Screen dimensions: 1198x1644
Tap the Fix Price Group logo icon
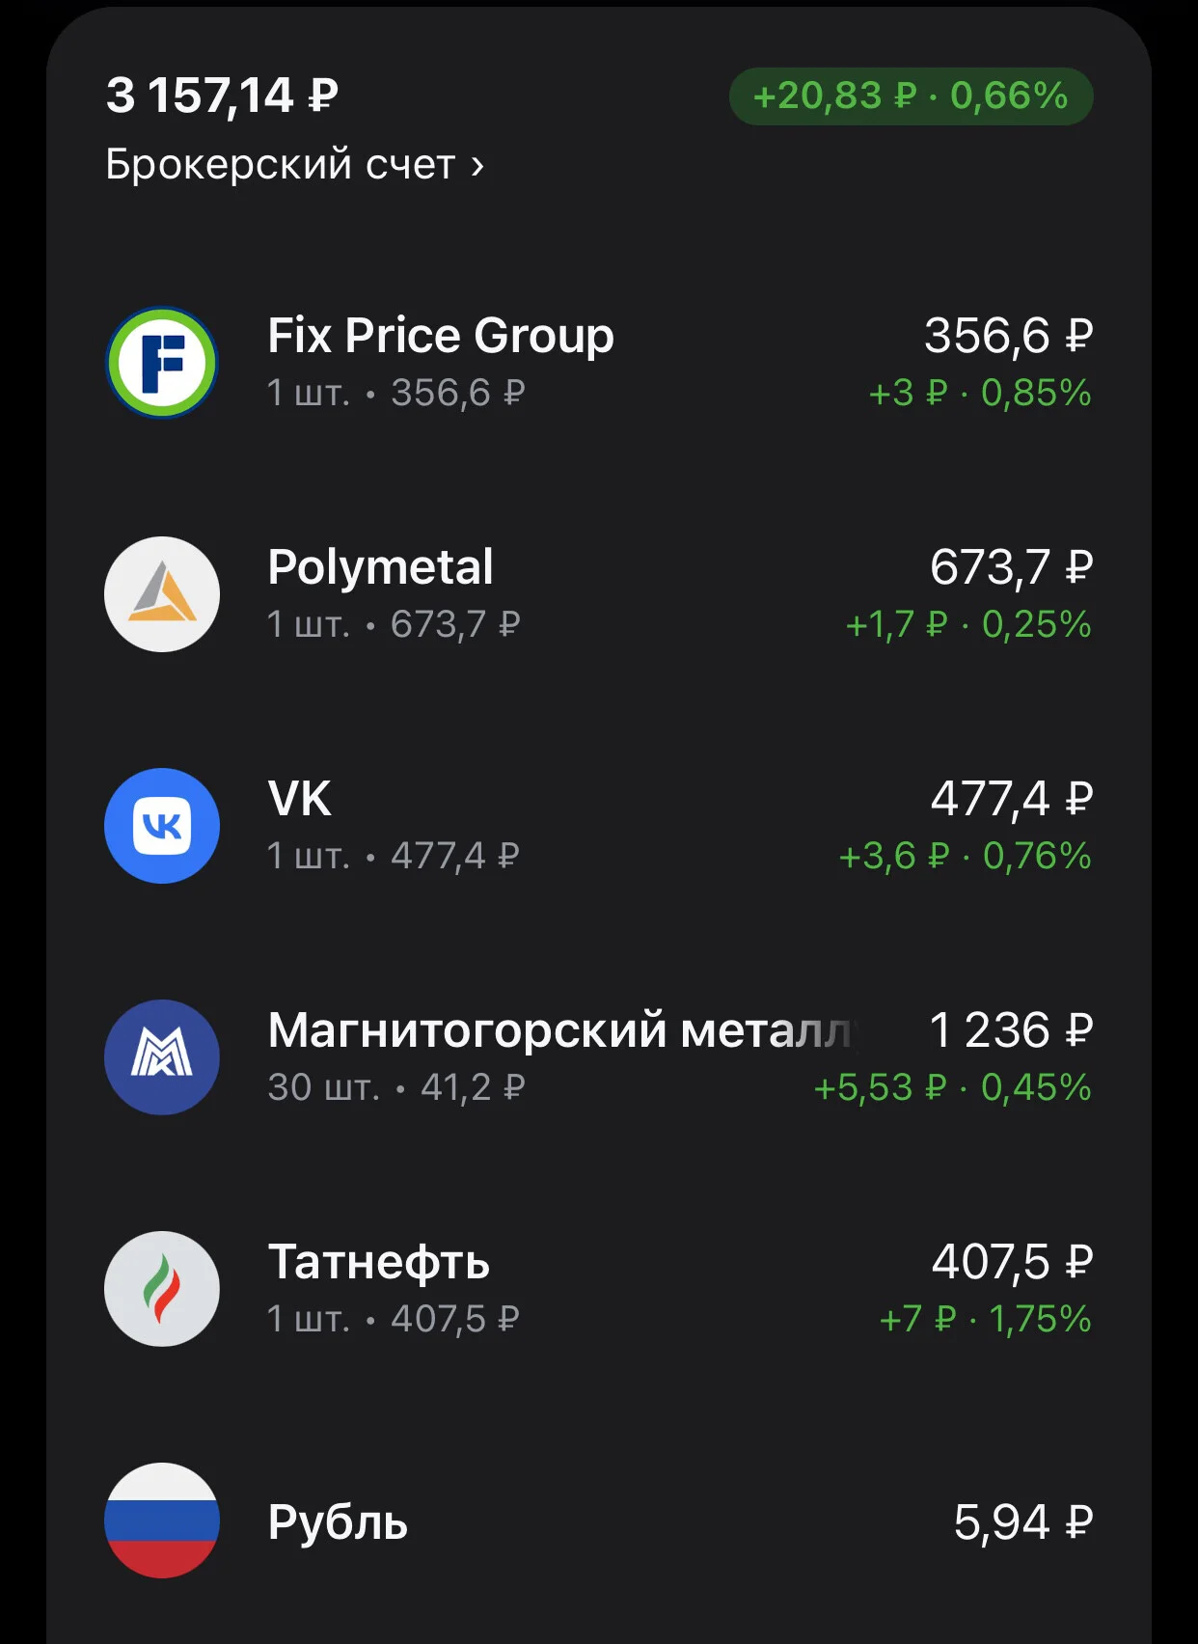(162, 363)
